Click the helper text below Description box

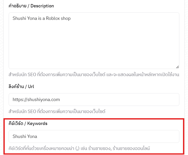tap(94, 75)
